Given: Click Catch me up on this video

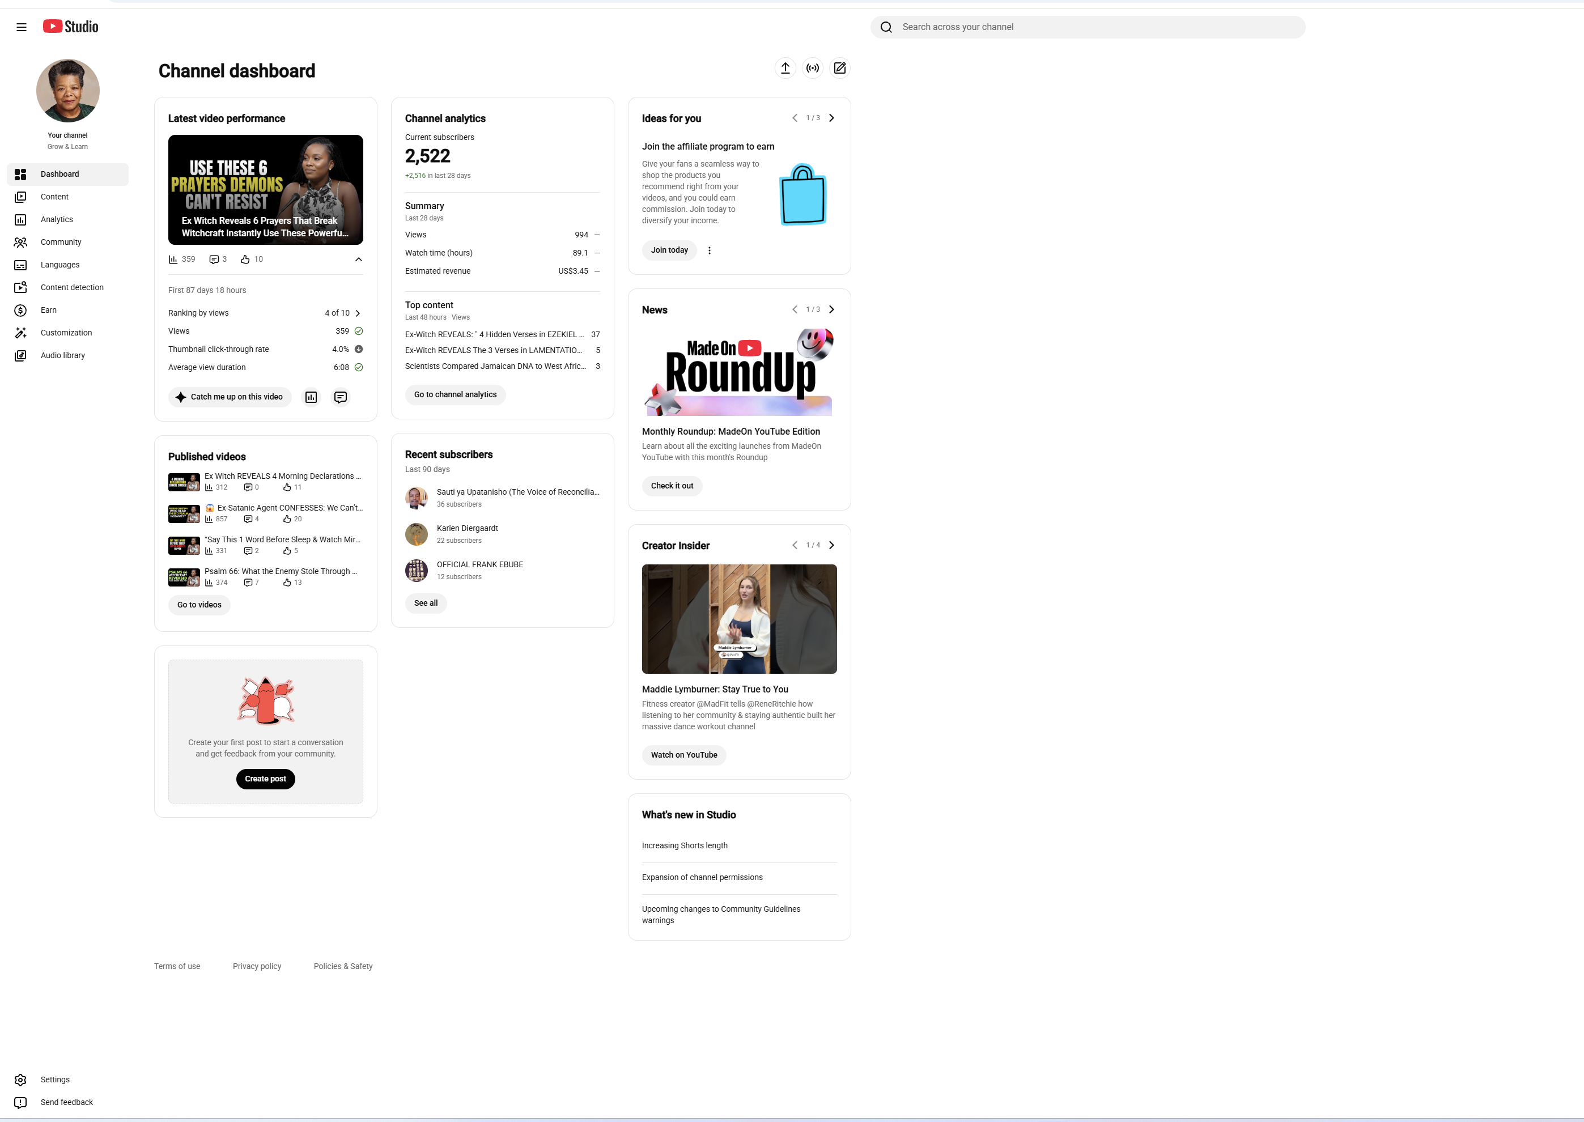Looking at the screenshot, I should (230, 397).
